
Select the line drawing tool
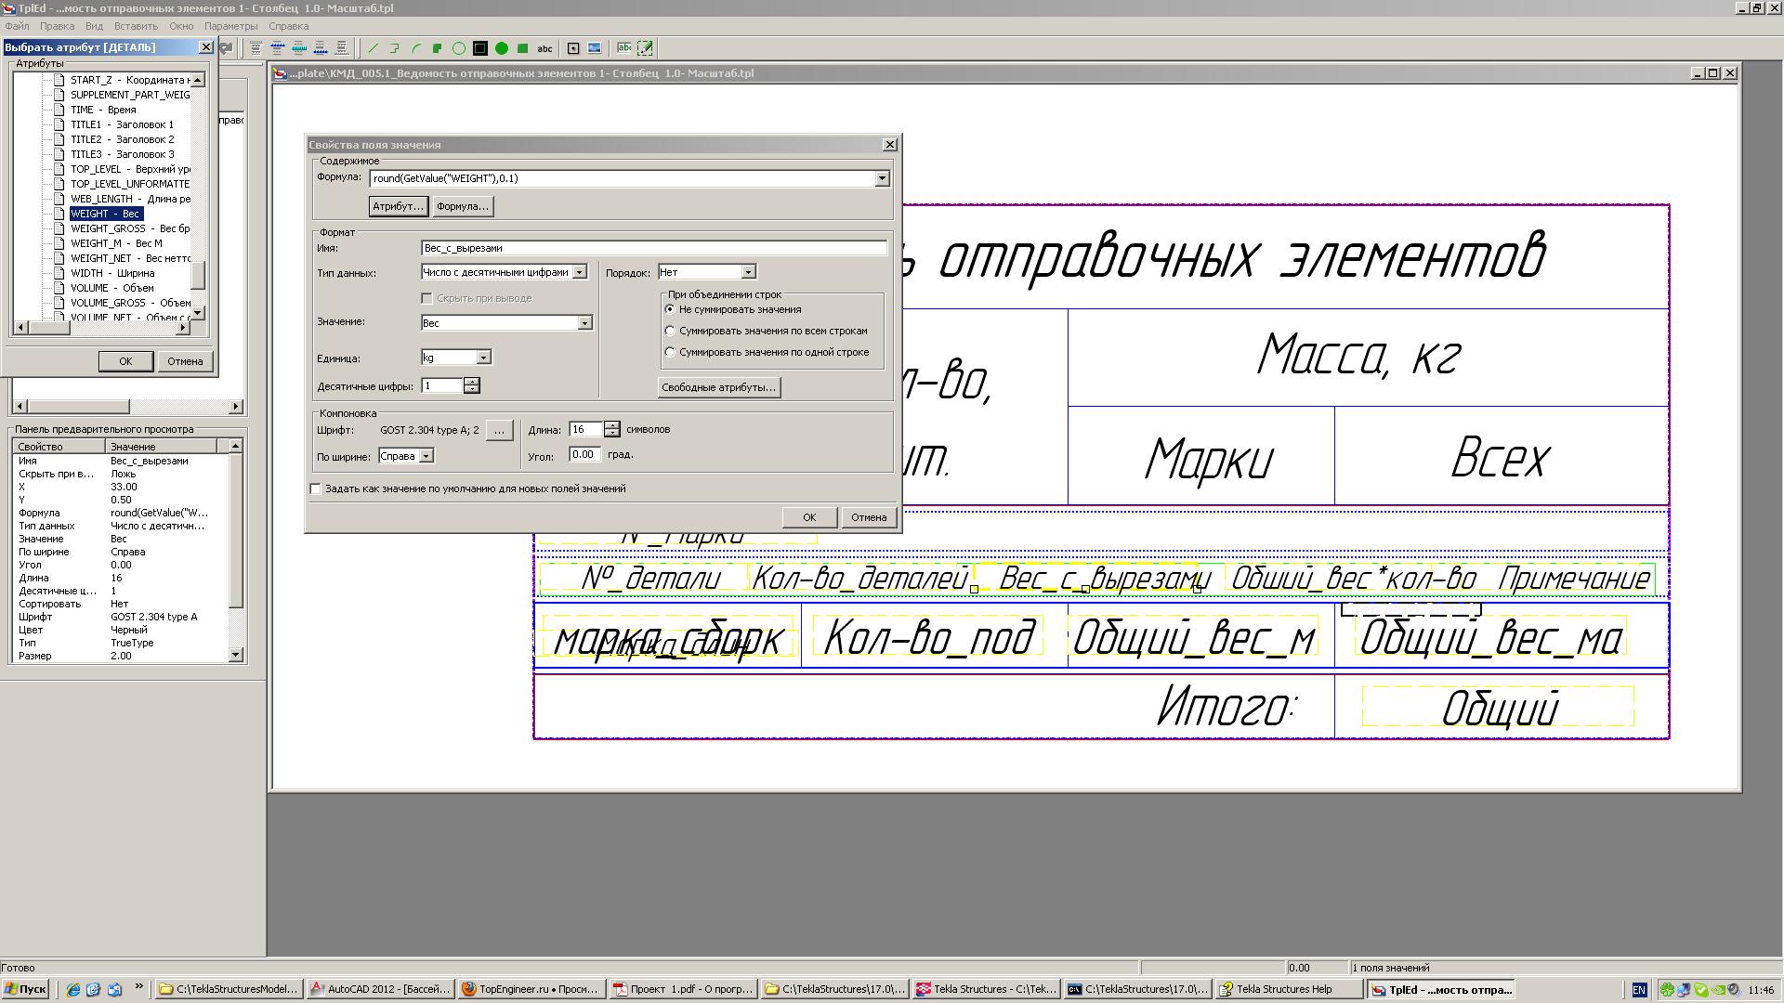374,48
